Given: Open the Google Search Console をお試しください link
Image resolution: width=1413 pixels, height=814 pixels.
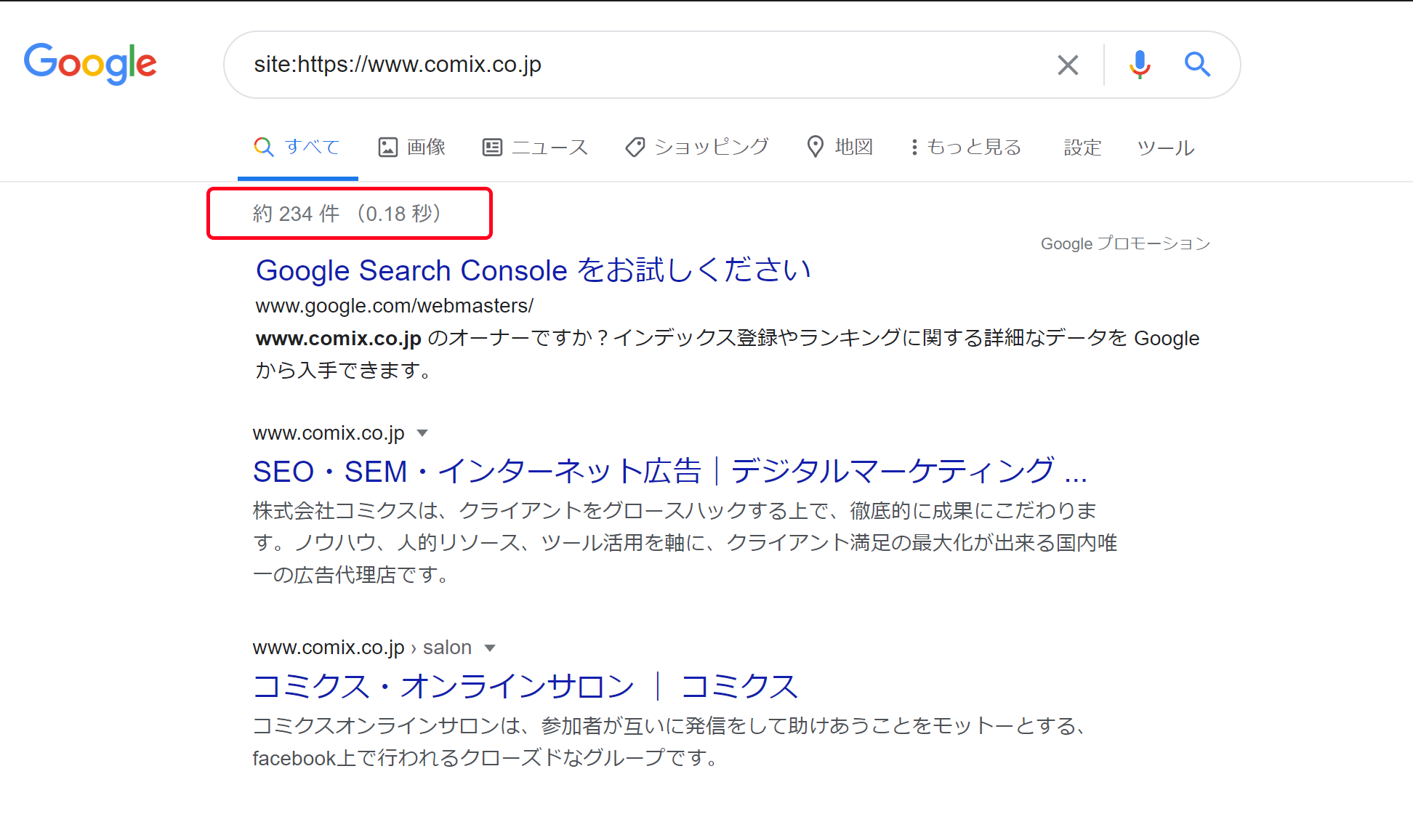Looking at the screenshot, I should [x=534, y=270].
